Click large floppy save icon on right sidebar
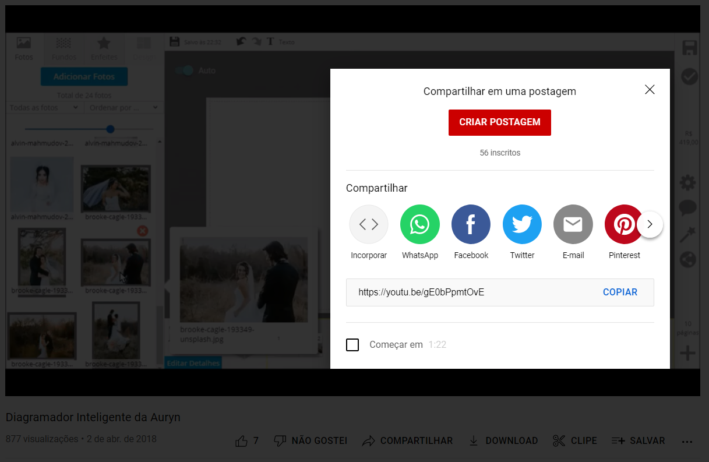 coord(689,48)
